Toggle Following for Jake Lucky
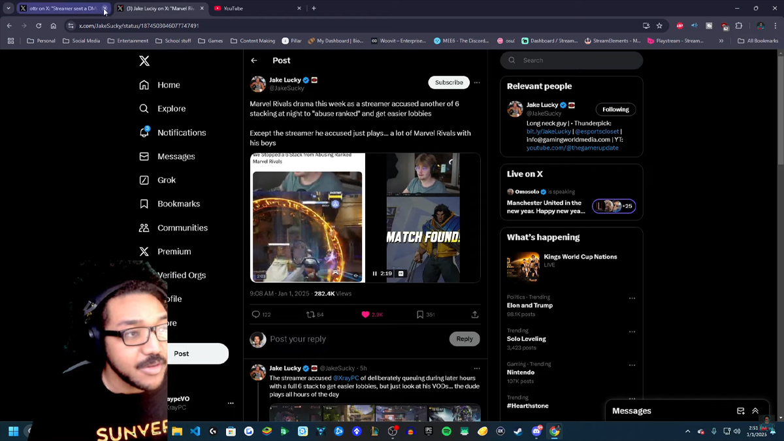The width and height of the screenshot is (784, 441). coord(615,109)
